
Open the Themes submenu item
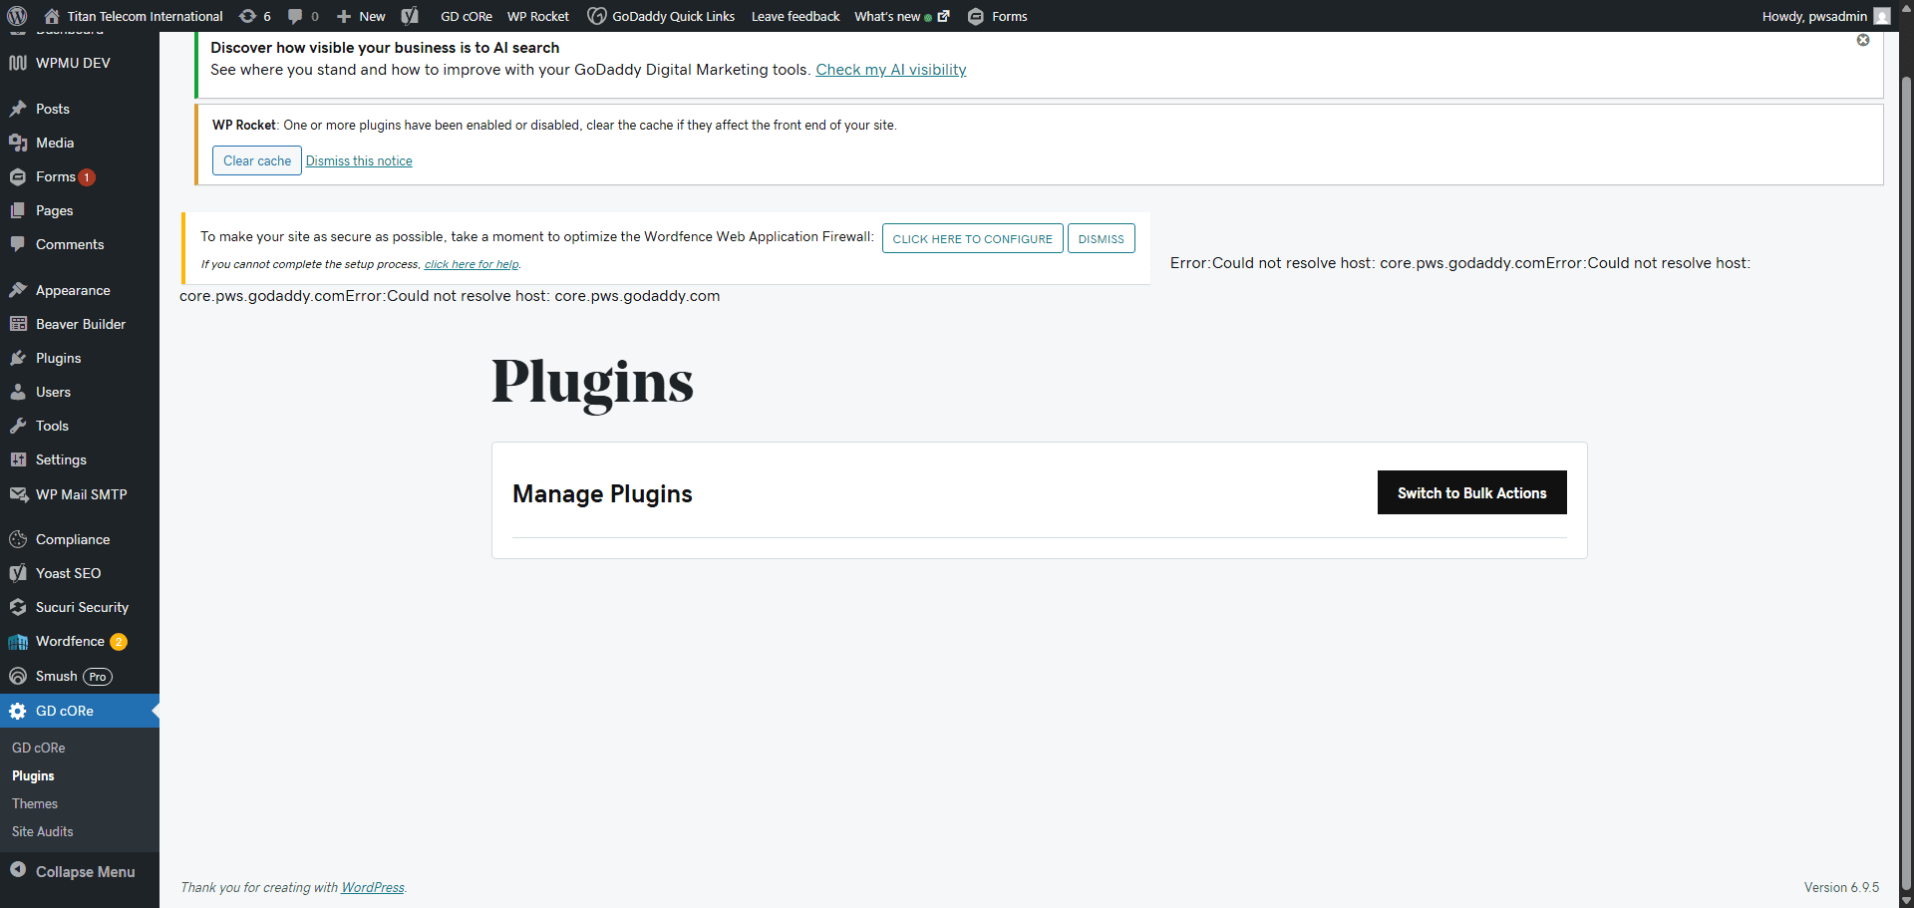click(x=35, y=803)
